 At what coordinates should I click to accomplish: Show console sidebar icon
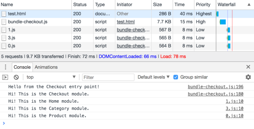click(5, 77)
